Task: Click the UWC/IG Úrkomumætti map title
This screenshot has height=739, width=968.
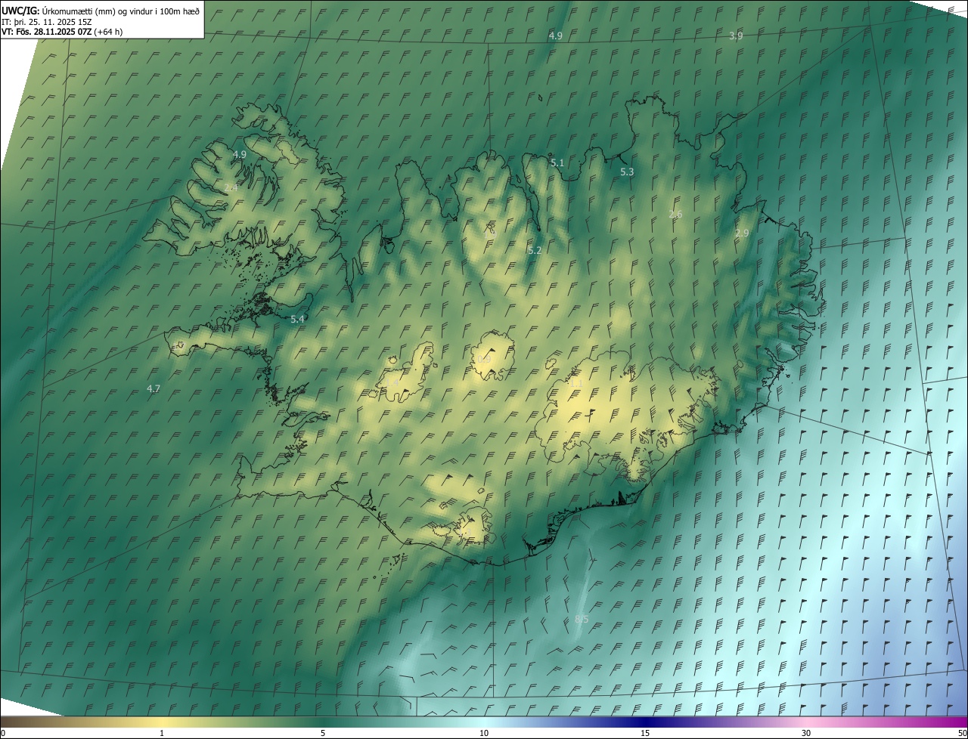Action: click(x=101, y=10)
